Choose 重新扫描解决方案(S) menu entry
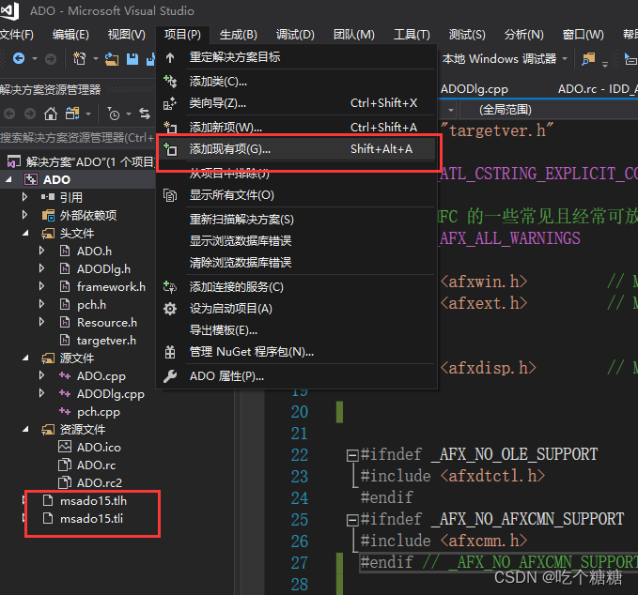638x595 pixels. [x=296, y=220]
